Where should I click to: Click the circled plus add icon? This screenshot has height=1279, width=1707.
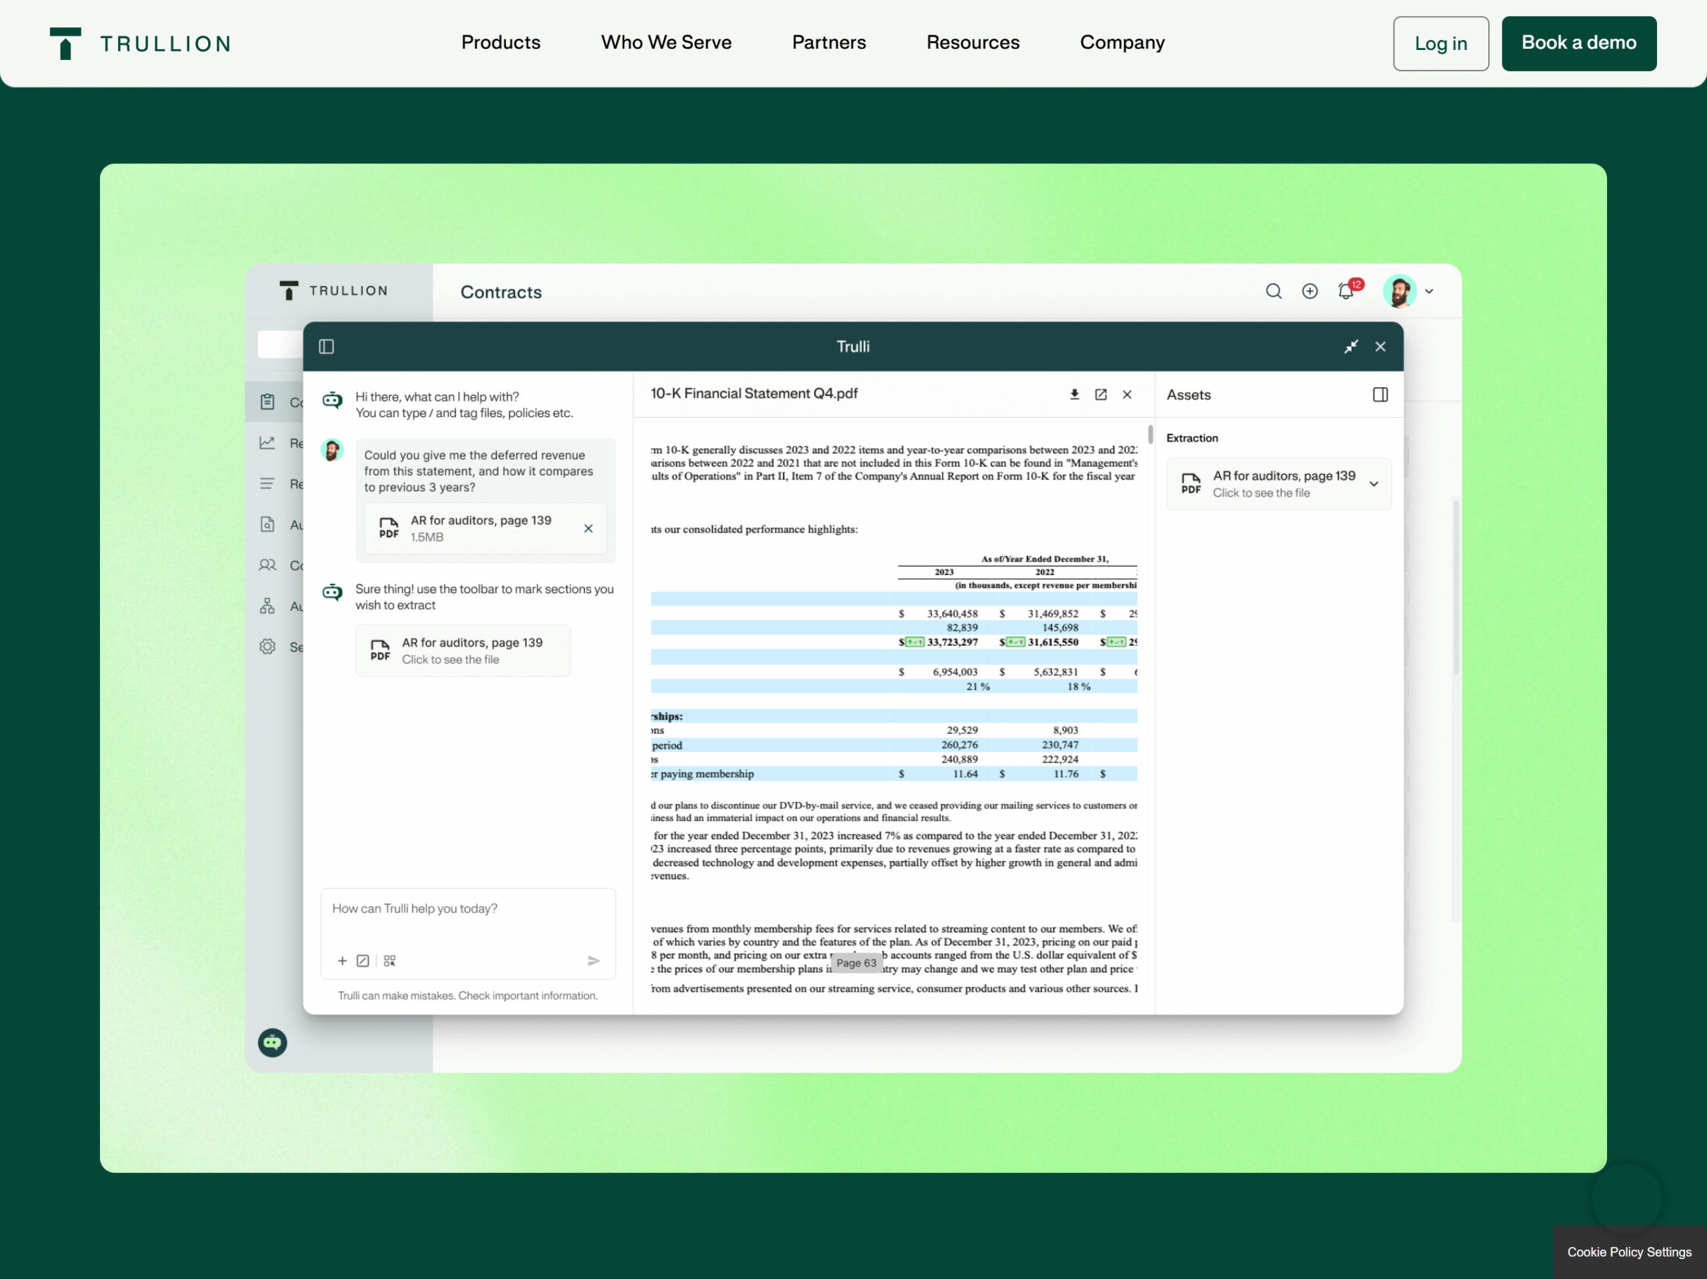click(1310, 291)
